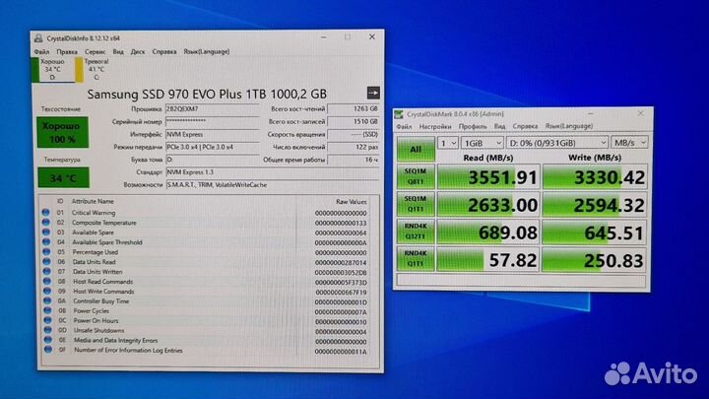Viewport: 709px width, 399px height.
Task: Open the Справка menu in CrystalDiskInfo
Action: pyautogui.click(x=164, y=51)
